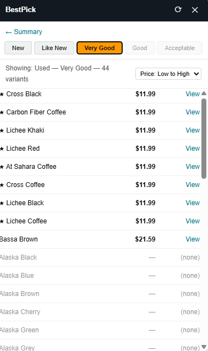View the Bassa Brown offer
The height and width of the screenshot is (351, 208).
[x=193, y=239]
